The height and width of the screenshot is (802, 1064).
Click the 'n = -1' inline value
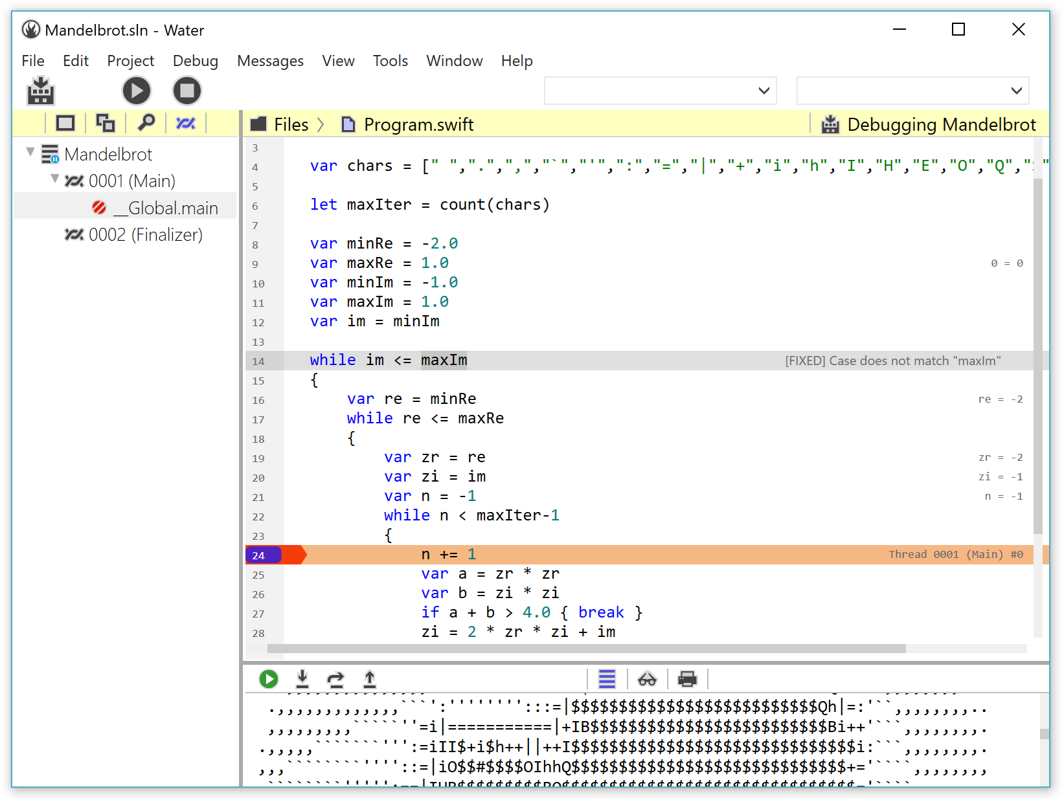tap(1004, 496)
